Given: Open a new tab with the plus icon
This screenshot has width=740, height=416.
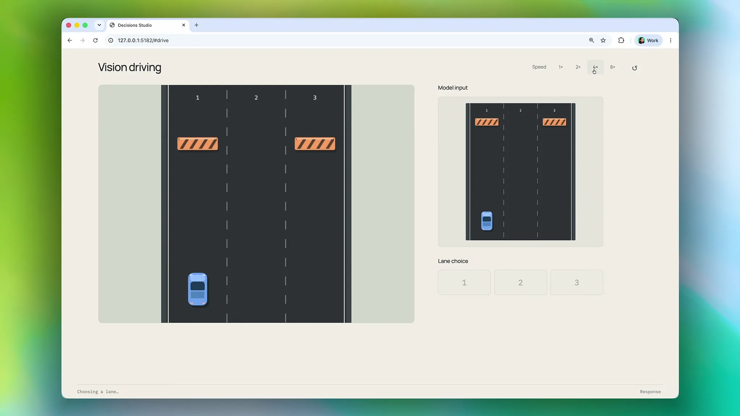Looking at the screenshot, I should coord(197,25).
